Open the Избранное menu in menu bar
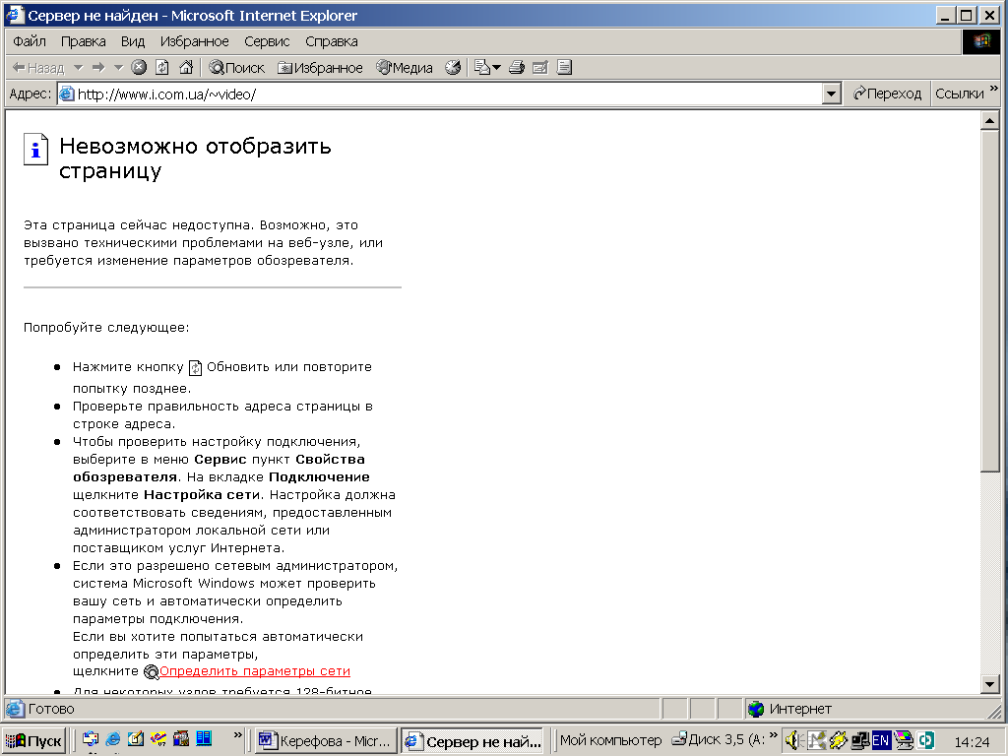The image size is (1008, 756). point(194,41)
